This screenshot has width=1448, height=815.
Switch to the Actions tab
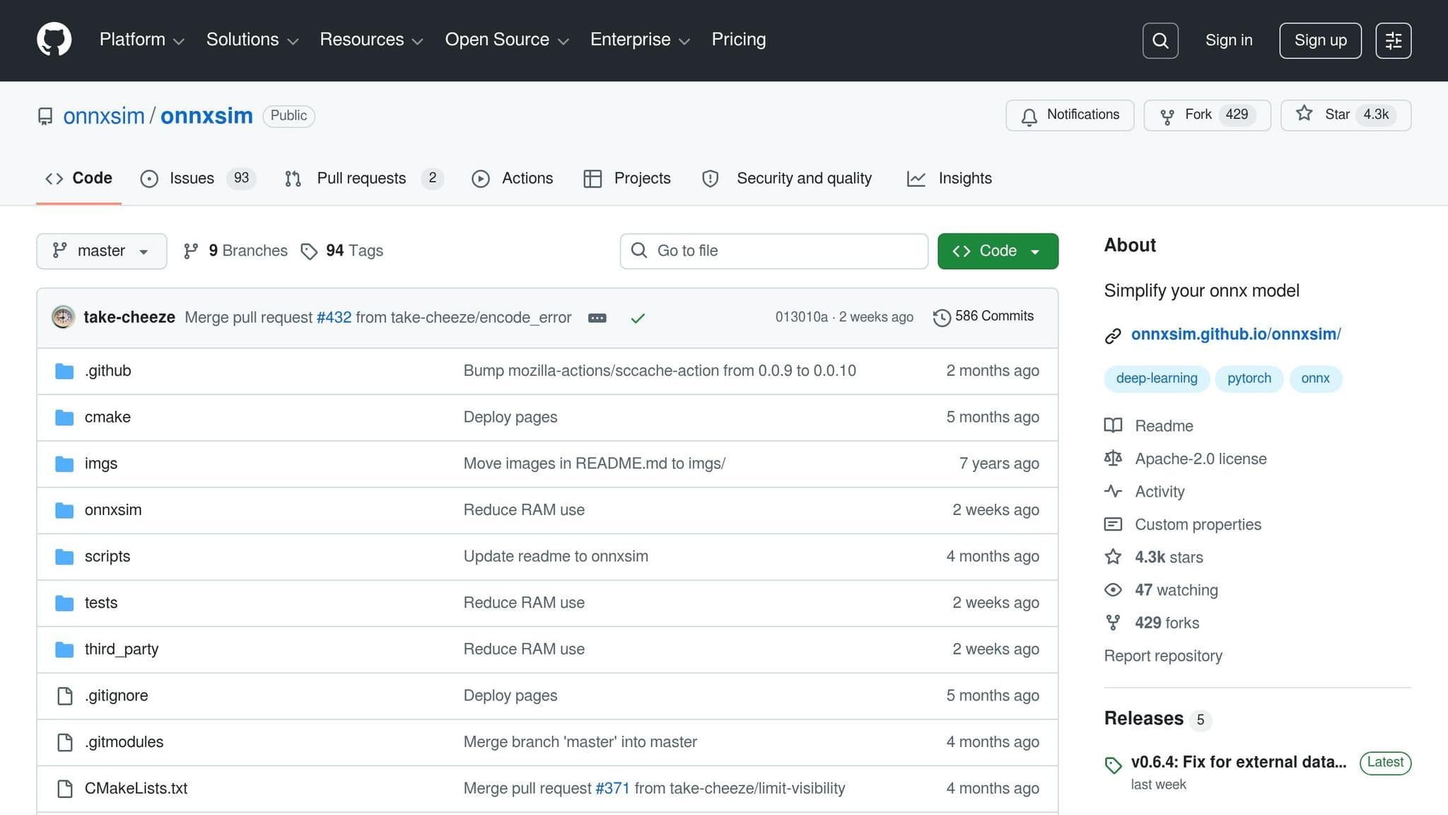pyautogui.click(x=512, y=178)
